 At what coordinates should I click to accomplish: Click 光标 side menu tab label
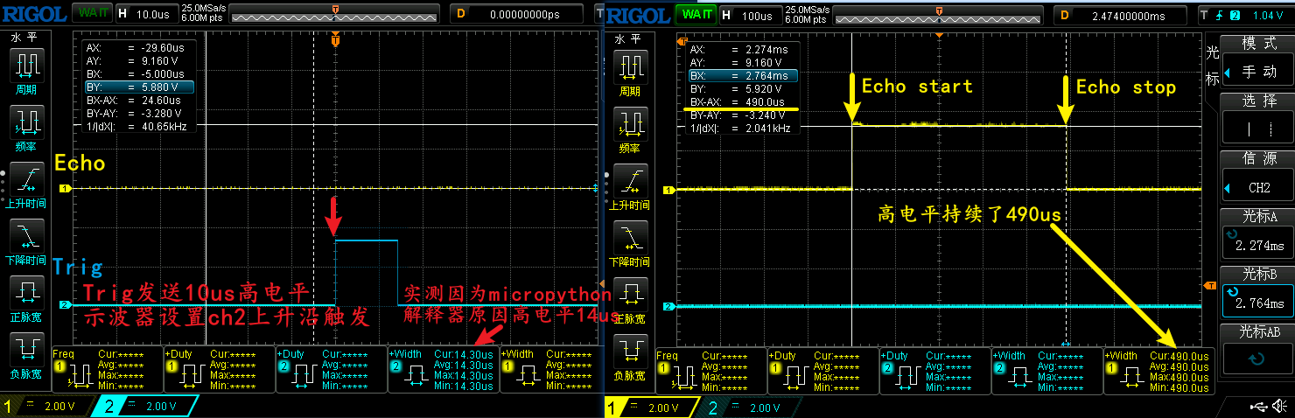pyautogui.click(x=1212, y=64)
